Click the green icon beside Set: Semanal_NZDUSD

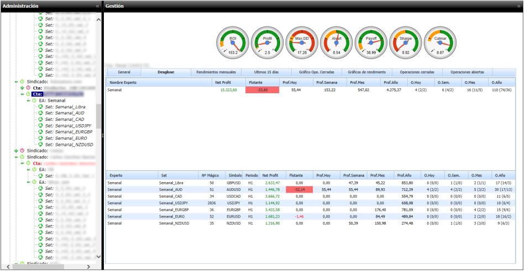40,145
